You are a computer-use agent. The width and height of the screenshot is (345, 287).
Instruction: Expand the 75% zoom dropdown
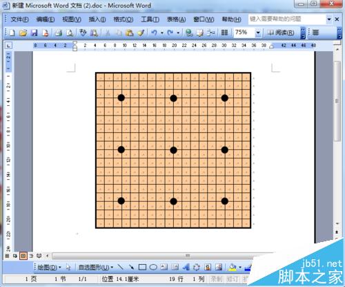258,33
